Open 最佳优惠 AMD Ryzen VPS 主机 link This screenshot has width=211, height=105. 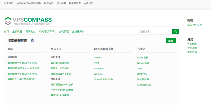point(23,68)
